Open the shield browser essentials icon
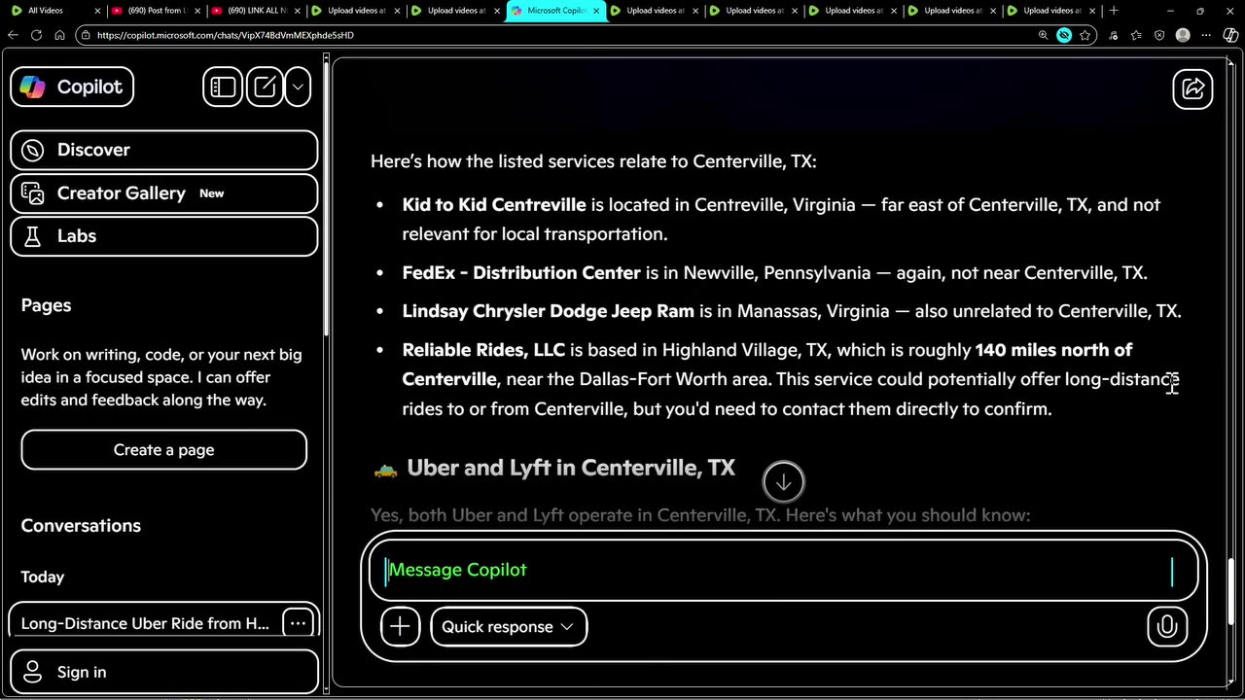Viewport: 1245px width, 700px height. click(x=1159, y=35)
